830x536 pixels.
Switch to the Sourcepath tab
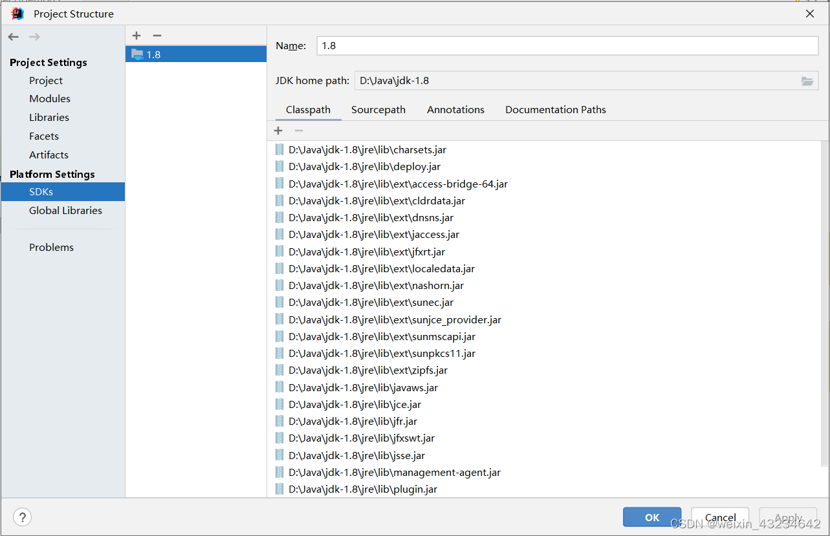(378, 109)
